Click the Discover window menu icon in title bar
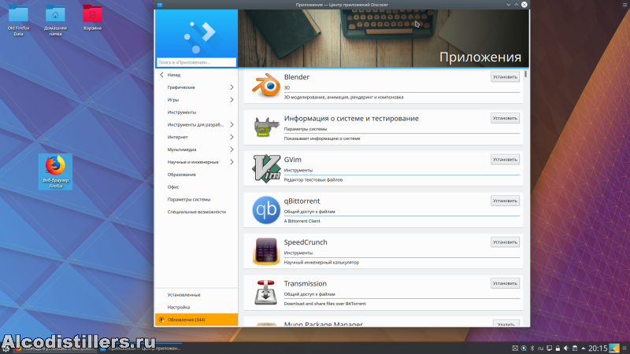The width and height of the screenshot is (630, 354). (x=160, y=5)
